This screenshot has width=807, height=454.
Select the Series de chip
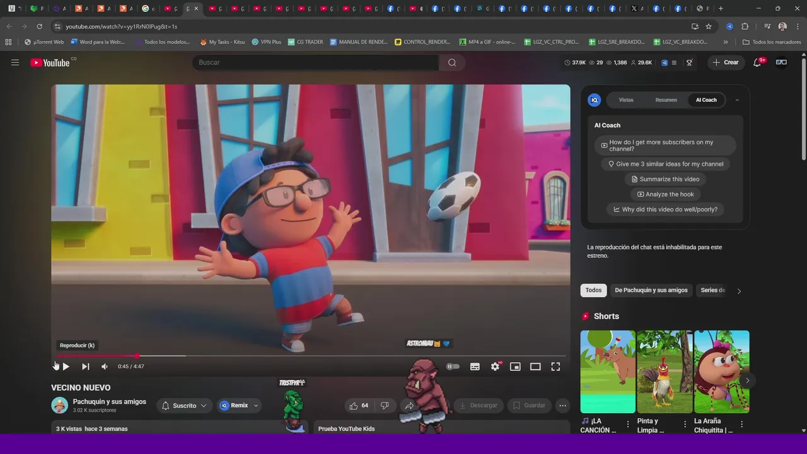(x=713, y=290)
